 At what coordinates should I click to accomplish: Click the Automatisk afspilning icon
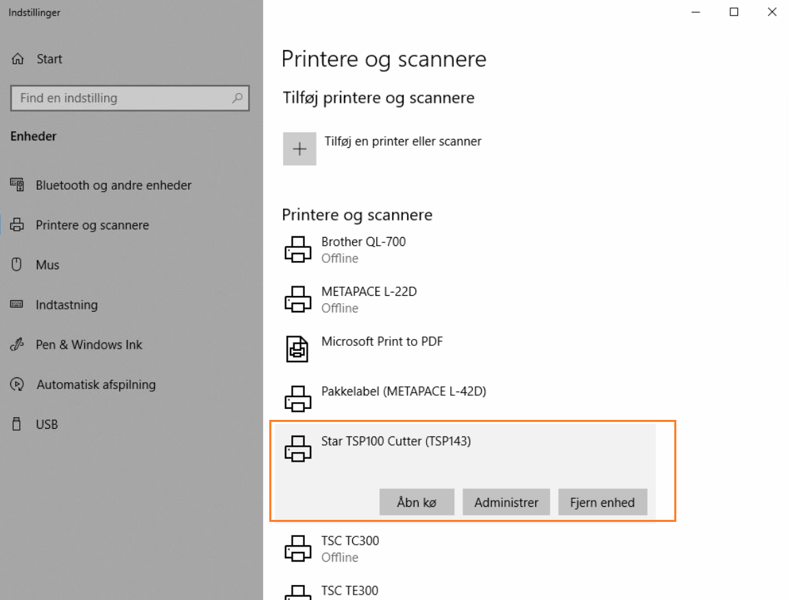(17, 384)
